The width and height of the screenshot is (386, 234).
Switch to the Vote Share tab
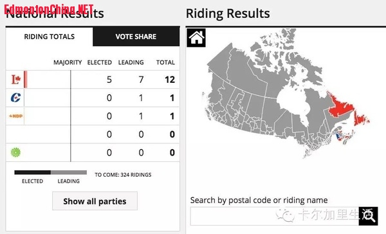pyautogui.click(x=136, y=37)
